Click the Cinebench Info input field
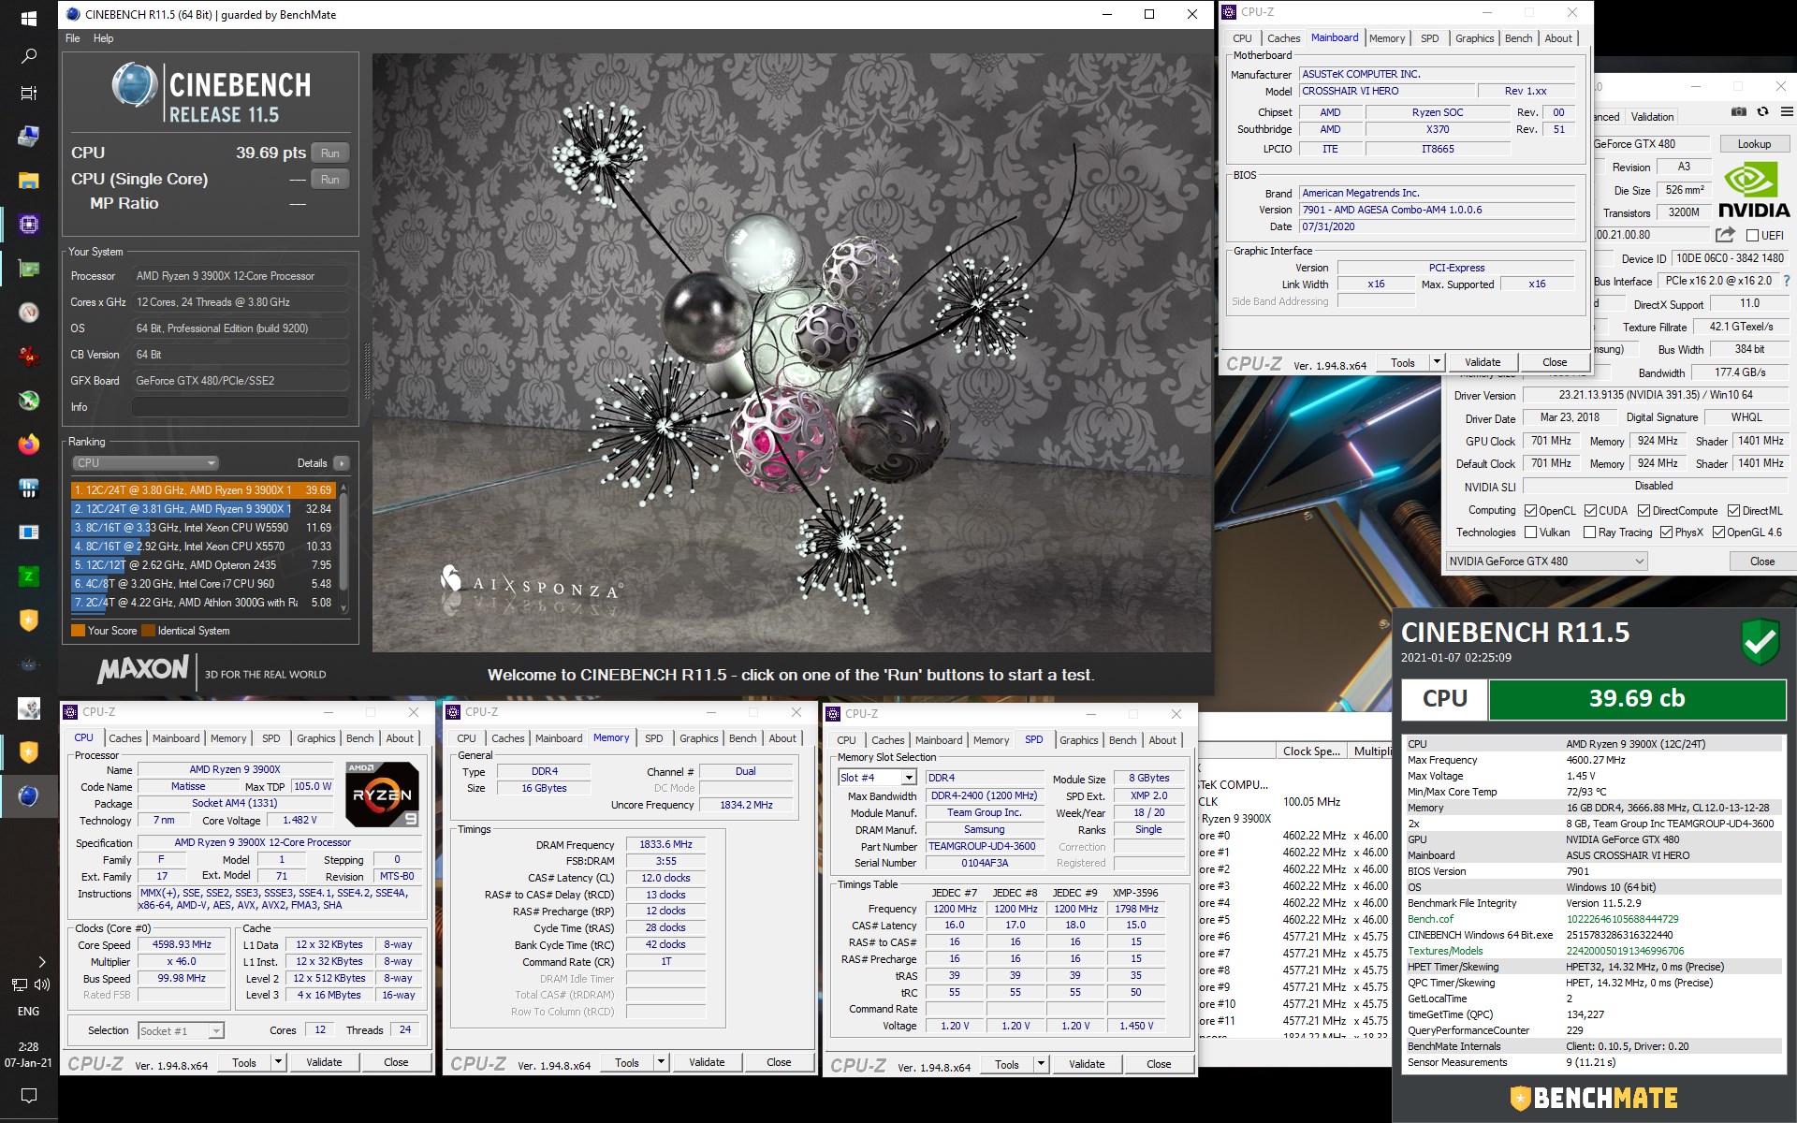 tap(241, 407)
